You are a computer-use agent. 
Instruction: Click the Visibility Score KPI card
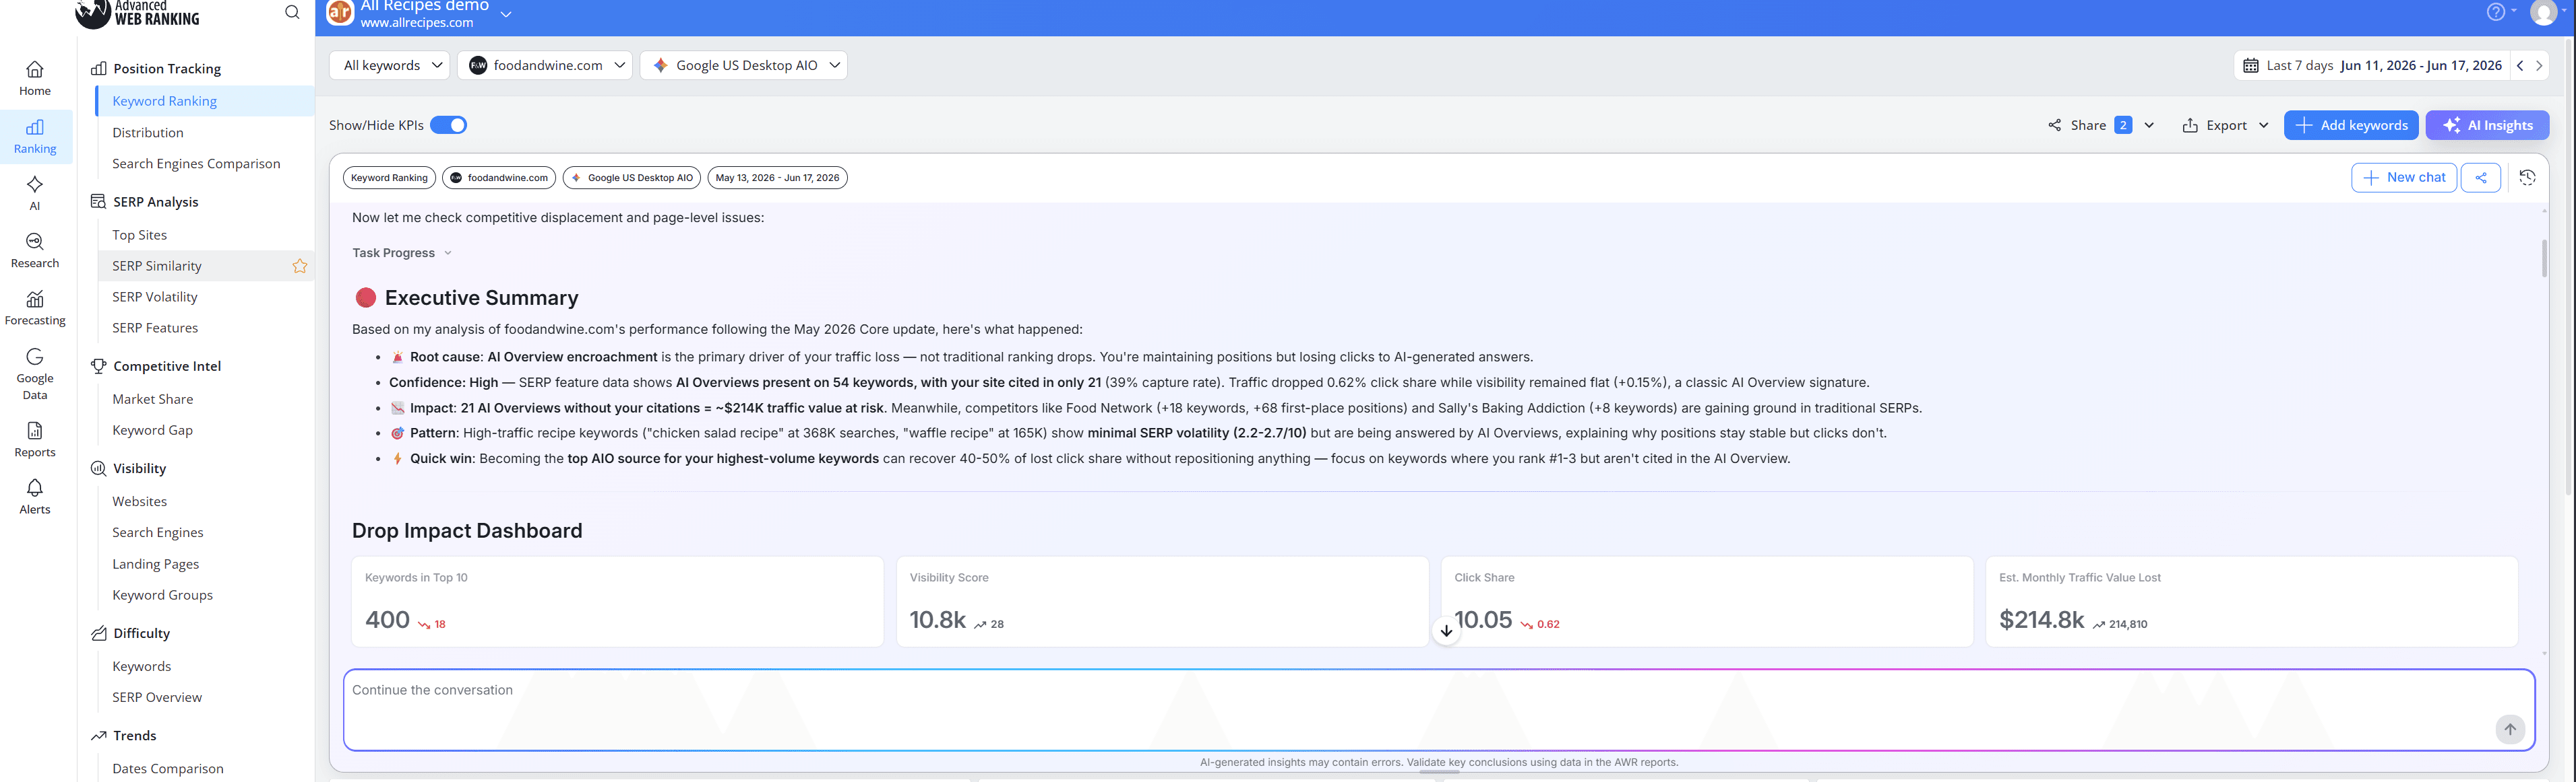pyautogui.click(x=1162, y=601)
